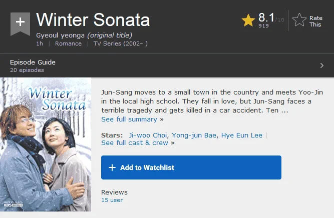Click the outlined Rate This star
Viewport: 334px width, 218px height.
click(299, 20)
